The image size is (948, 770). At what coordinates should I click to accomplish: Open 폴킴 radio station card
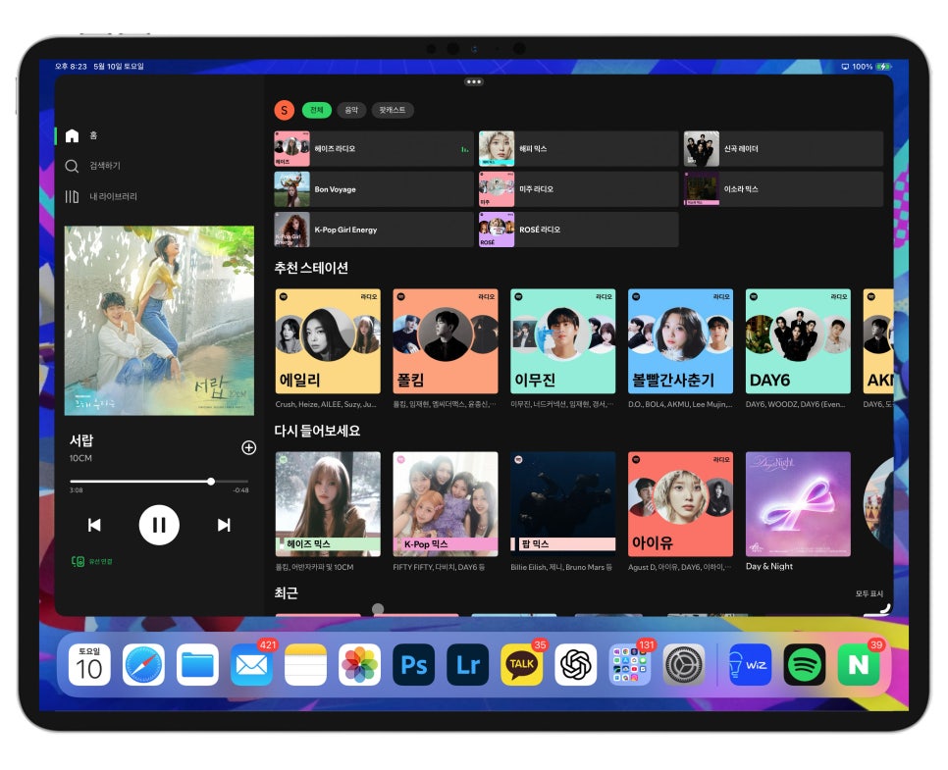pyautogui.click(x=446, y=341)
